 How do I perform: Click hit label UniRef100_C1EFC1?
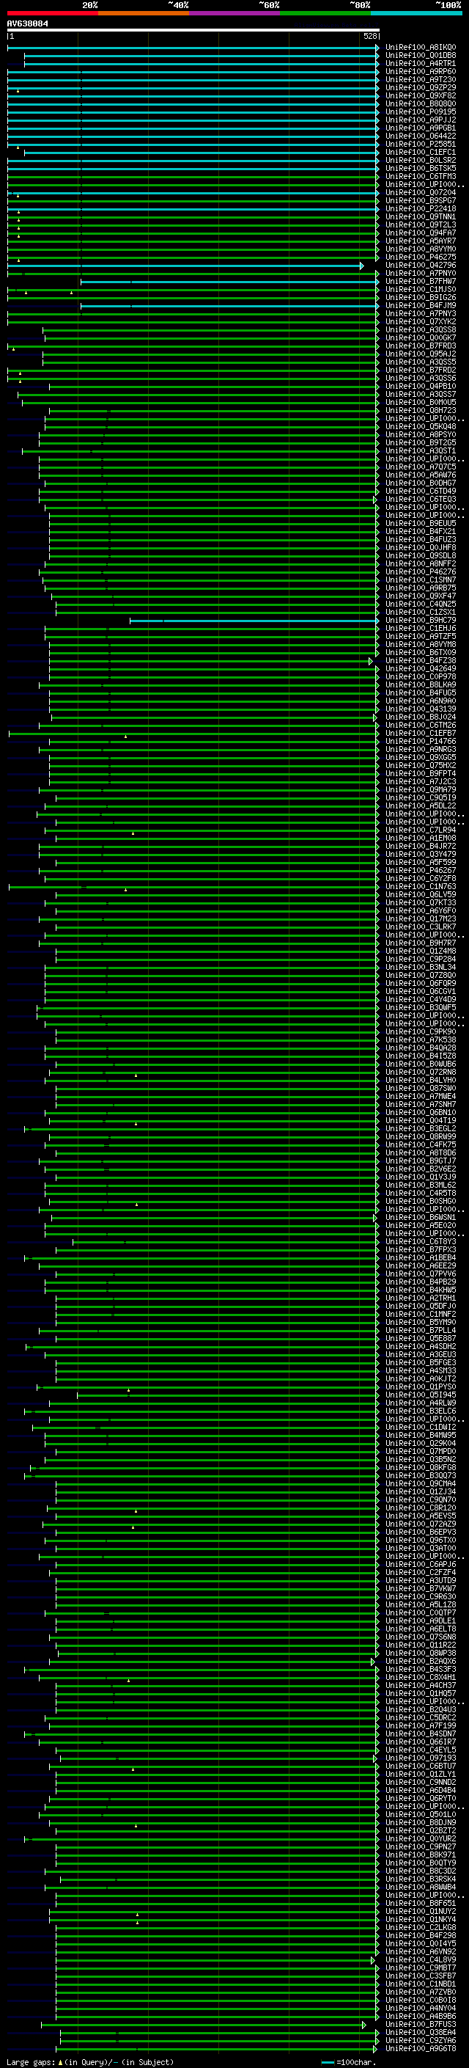420,153
